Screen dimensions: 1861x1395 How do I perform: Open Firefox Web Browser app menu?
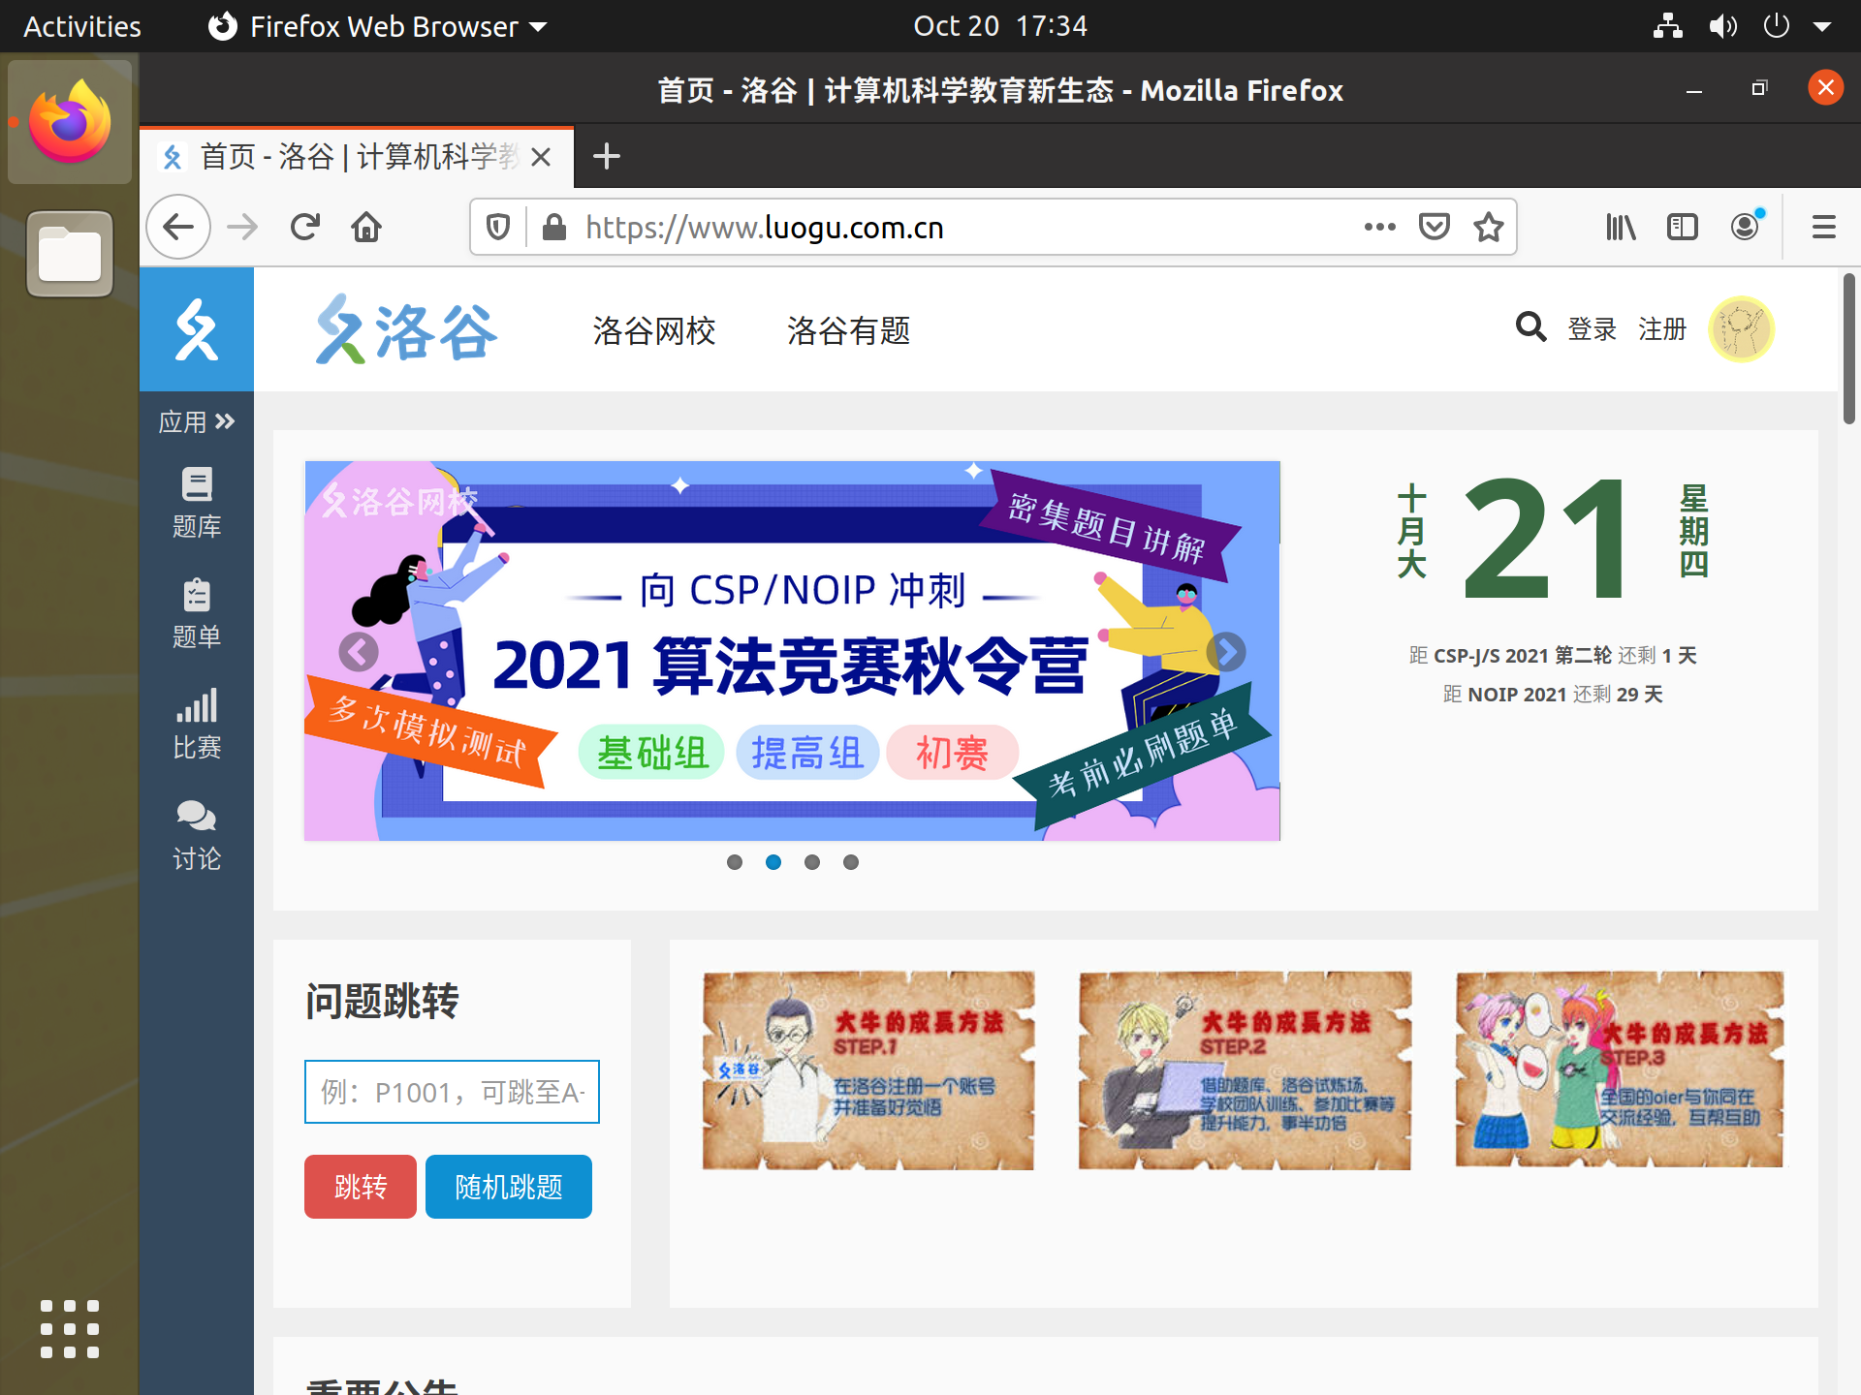pos(378,26)
